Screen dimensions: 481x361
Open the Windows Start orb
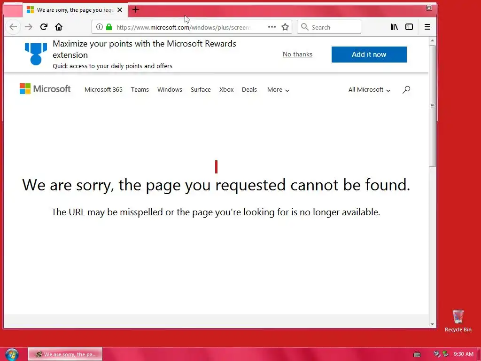12,354
